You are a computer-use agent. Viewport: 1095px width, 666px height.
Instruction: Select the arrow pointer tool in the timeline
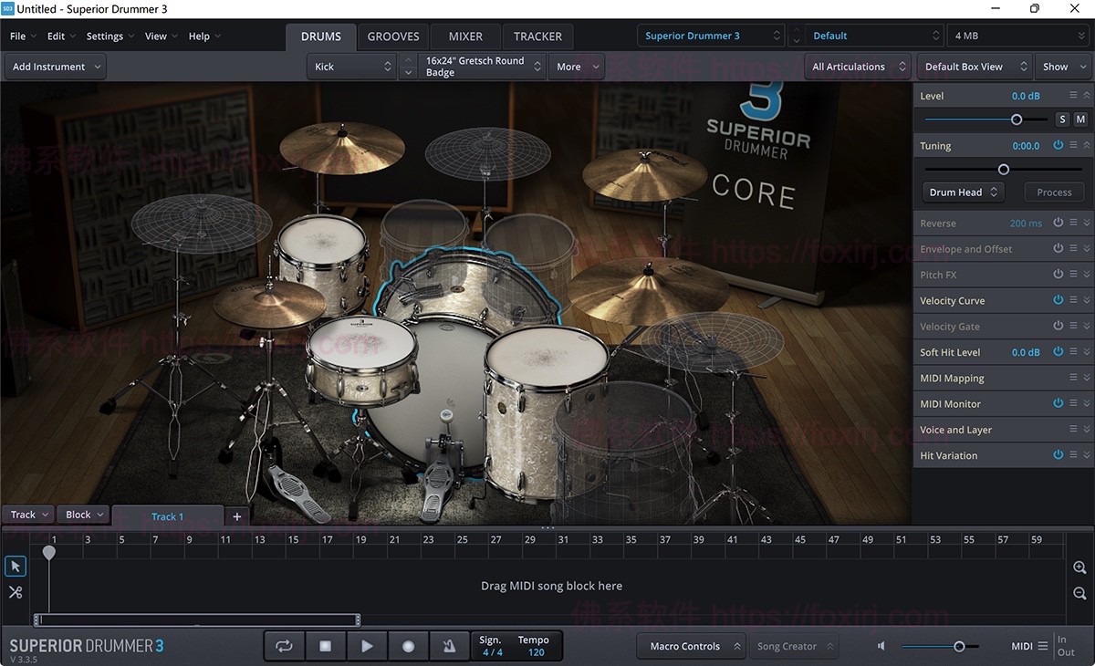pyautogui.click(x=15, y=566)
